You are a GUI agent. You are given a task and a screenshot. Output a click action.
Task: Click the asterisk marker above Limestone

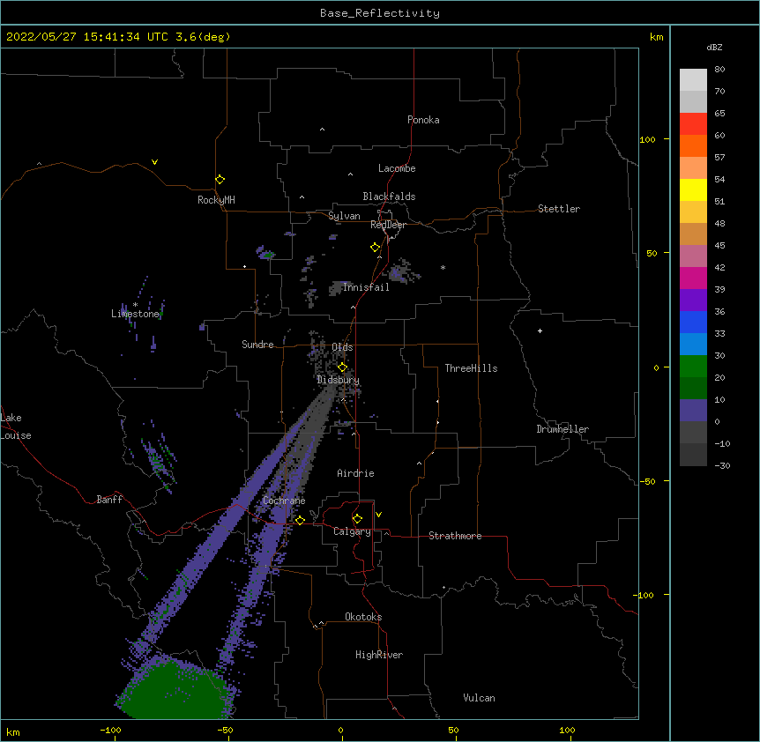click(x=135, y=305)
